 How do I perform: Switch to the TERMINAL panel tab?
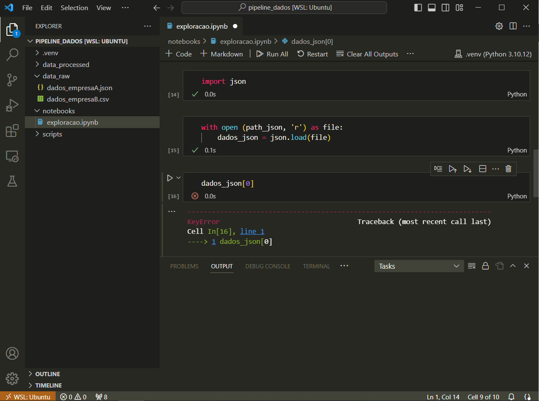click(x=316, y=266)
